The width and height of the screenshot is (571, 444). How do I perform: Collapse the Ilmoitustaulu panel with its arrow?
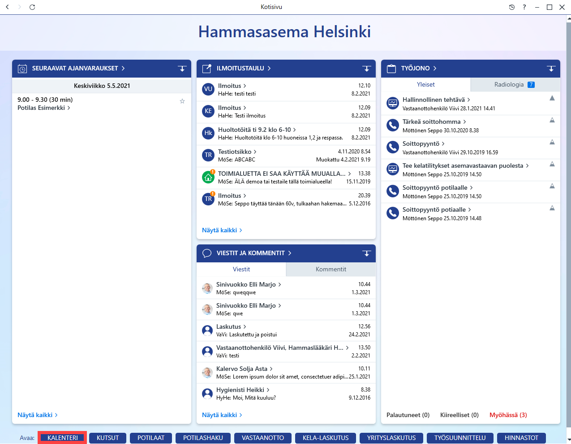[x=366, y=69]
